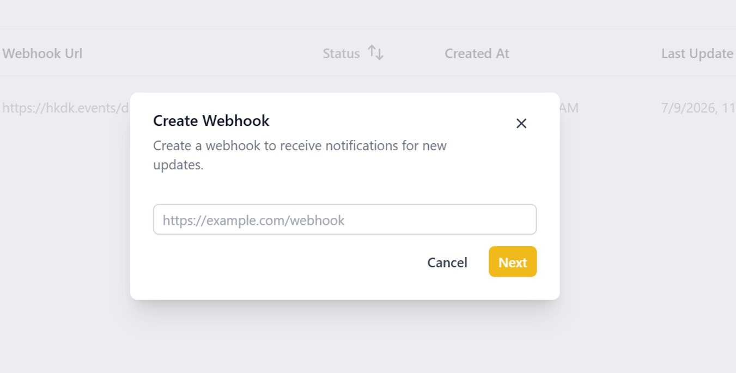Open the hkdk.events webhook row
736x373 pixels.
[65, 108]
